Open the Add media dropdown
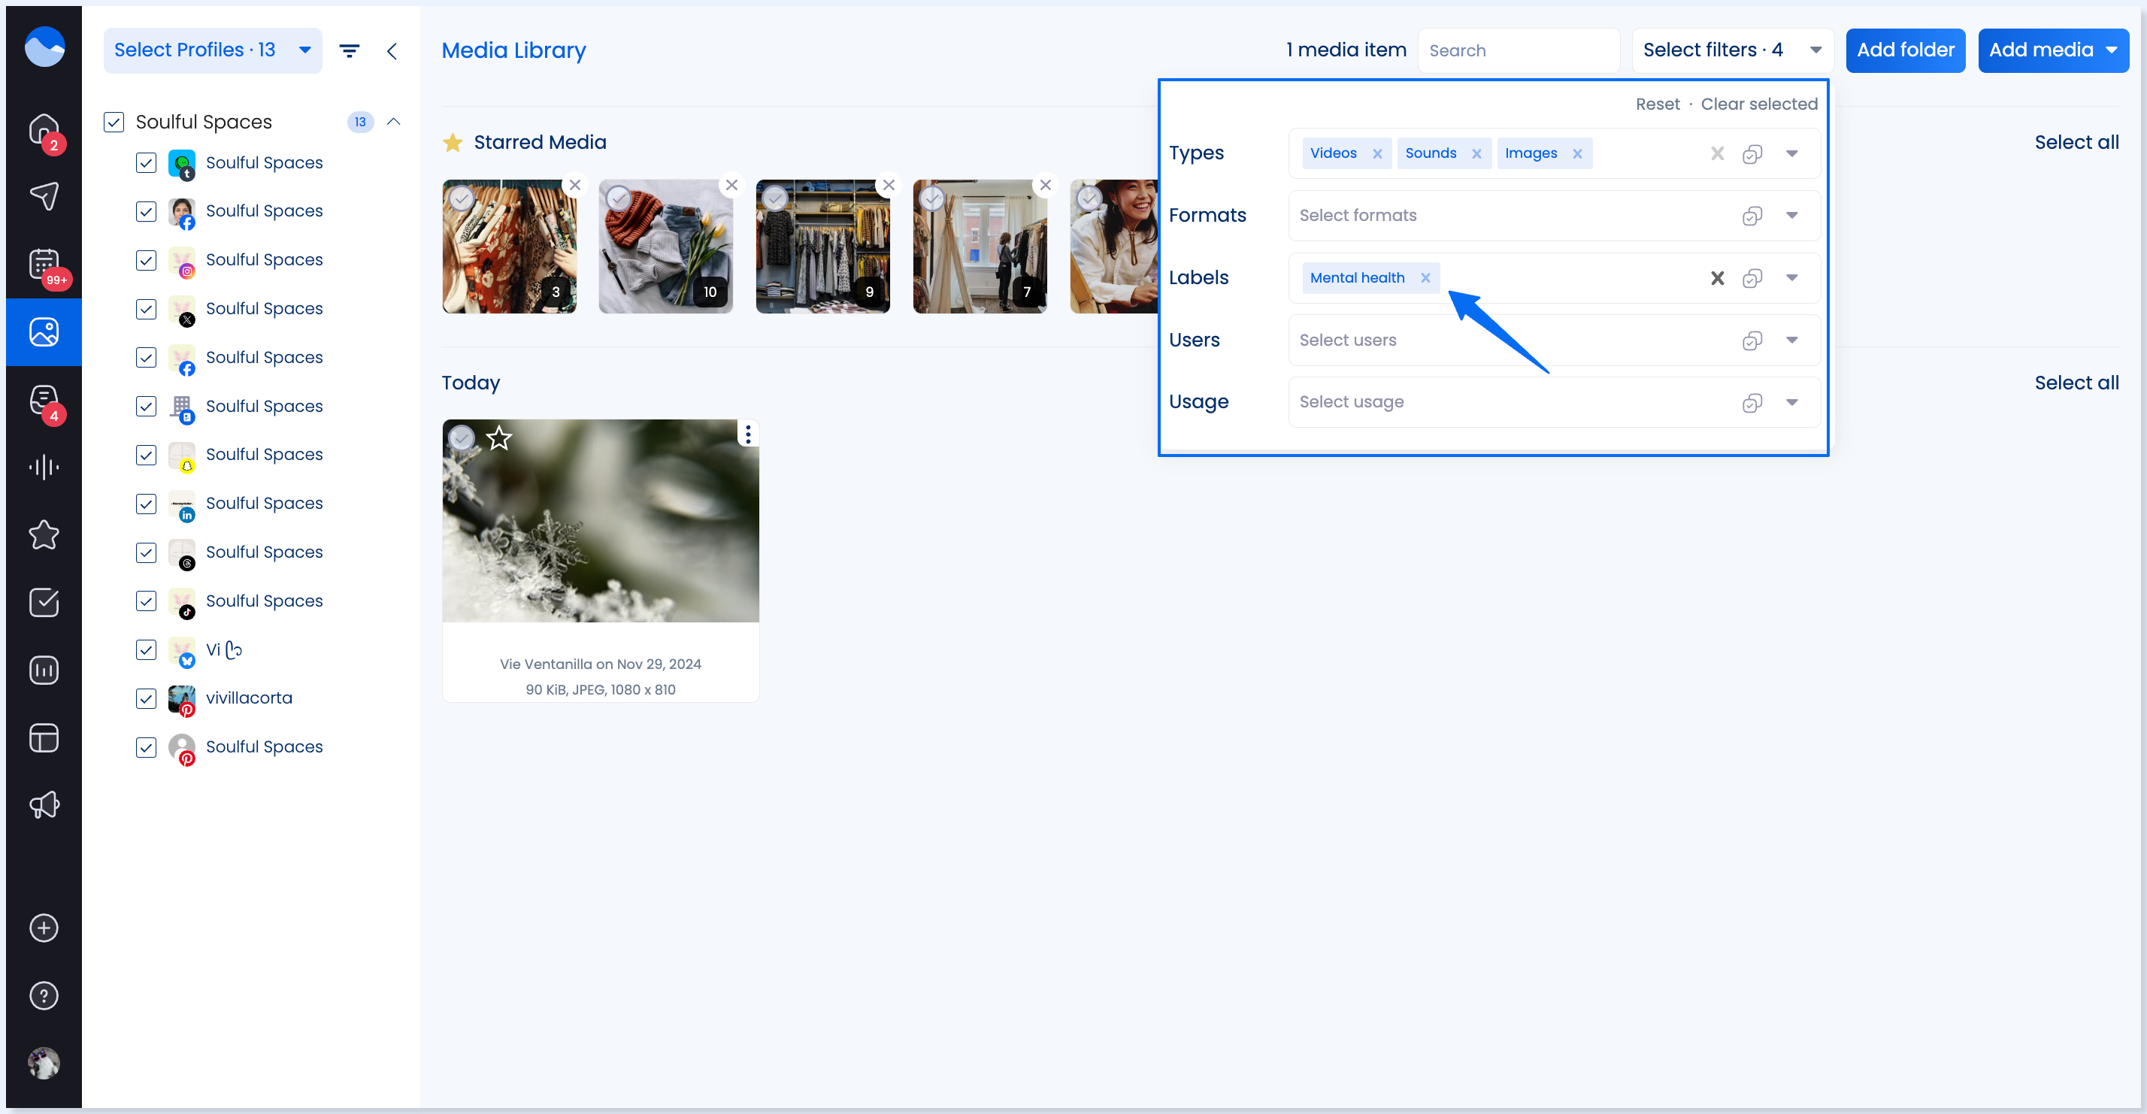 (2053, 50)
